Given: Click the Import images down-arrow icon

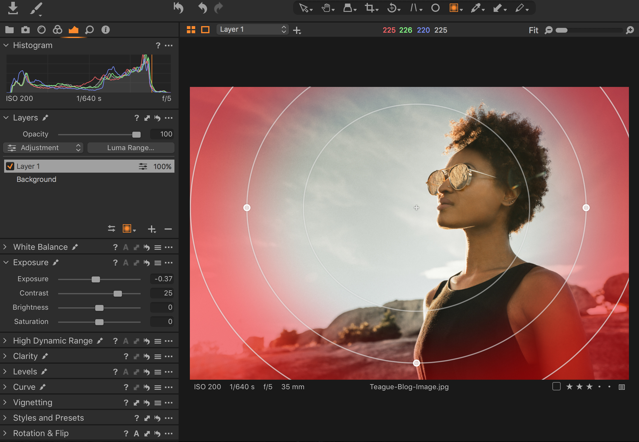Looking at the screenshot, I should (x=13, y=8).
